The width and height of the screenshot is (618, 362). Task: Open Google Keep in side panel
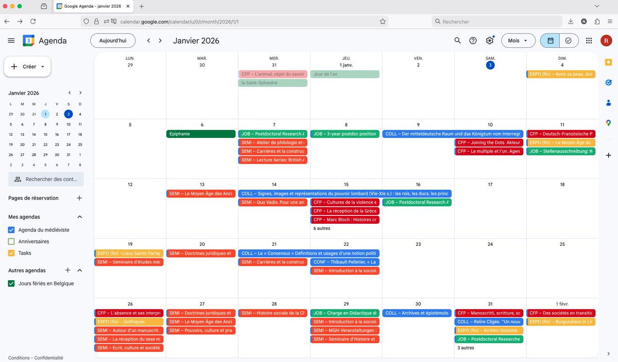click(608, 62)
